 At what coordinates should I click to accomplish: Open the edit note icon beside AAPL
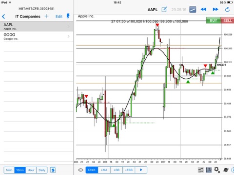coord(164,9)
